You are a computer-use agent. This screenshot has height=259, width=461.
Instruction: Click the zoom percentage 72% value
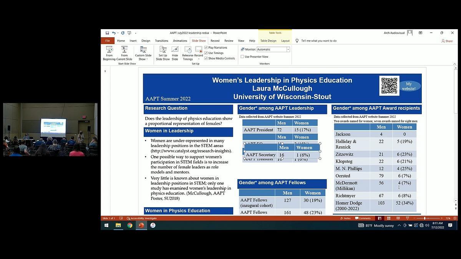point(448,218)
